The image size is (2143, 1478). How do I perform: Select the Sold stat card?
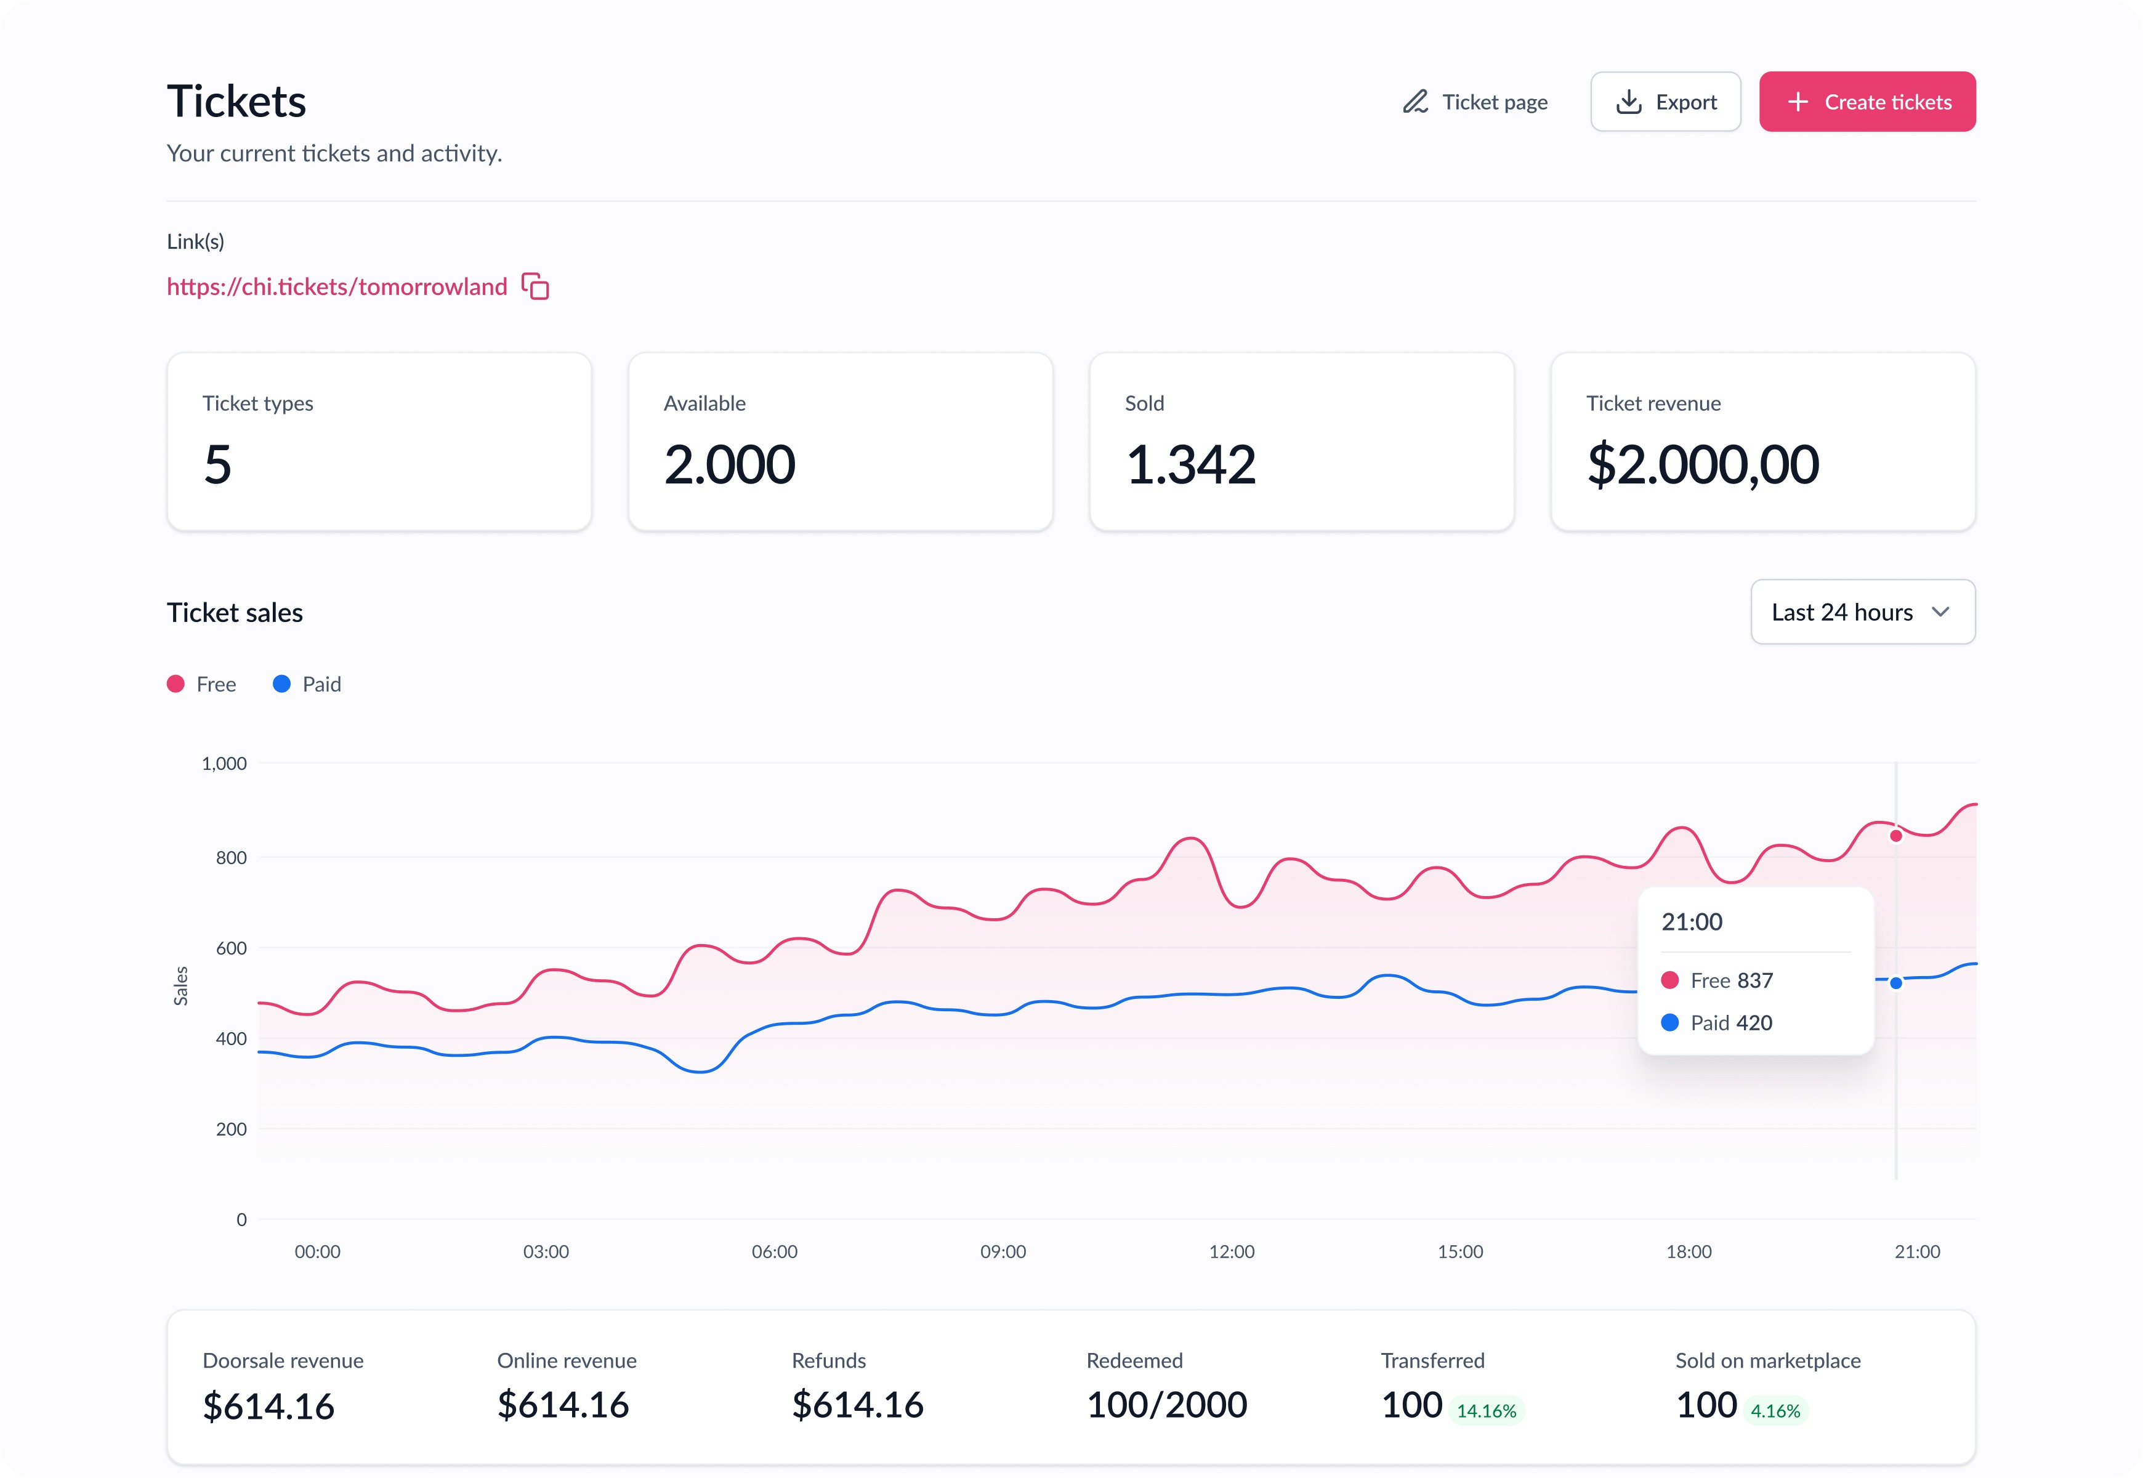pyautogui.click(x=1301, y=442)
